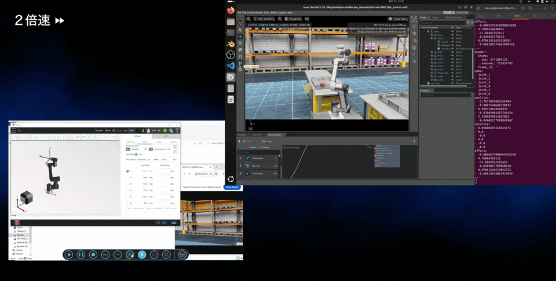
Task: Expand the Animation node category
Action: tap(240, 158)
